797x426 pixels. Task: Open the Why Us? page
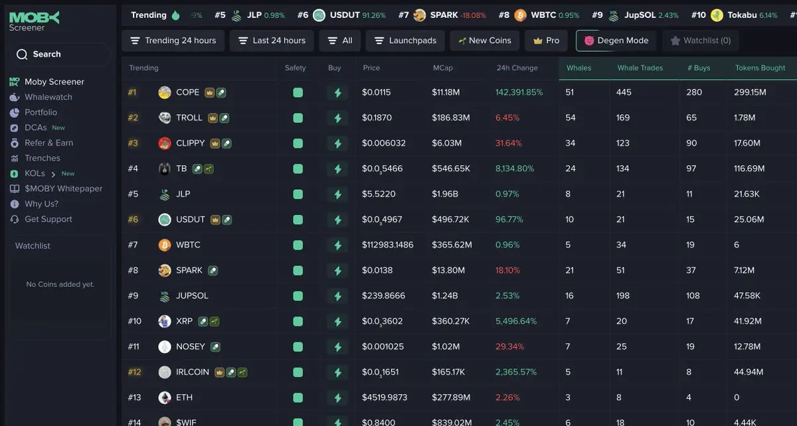point(41,204)
